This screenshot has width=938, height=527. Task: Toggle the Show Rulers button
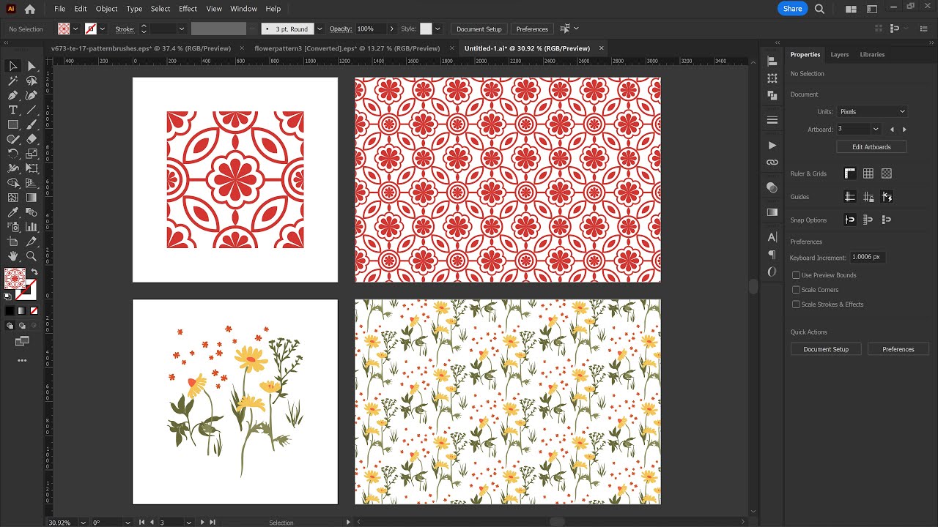[x=850, y=173]
